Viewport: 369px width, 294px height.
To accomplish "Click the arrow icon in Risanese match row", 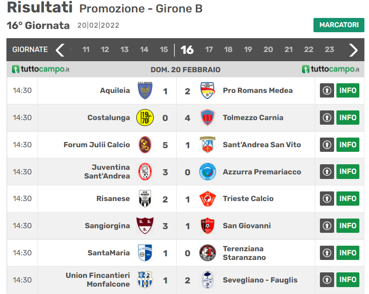I will 326,199.
